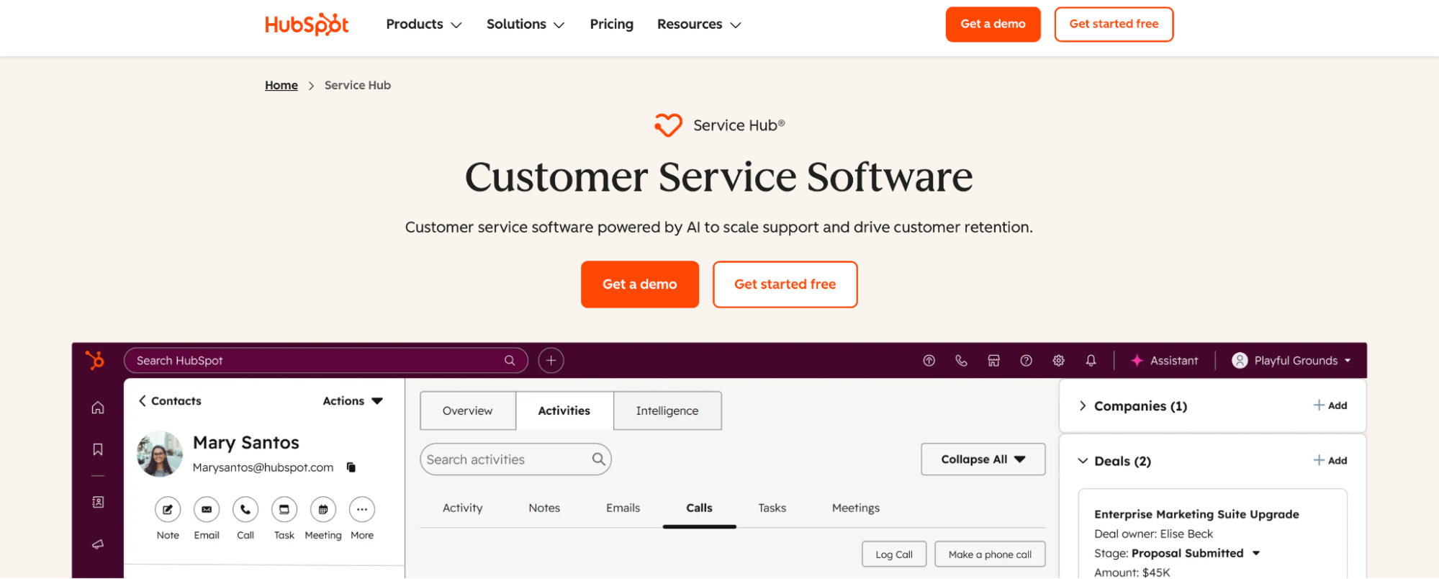Open the Activity sub-tab
Viewport: 1439px width, 579px height.
pos(463,508)
